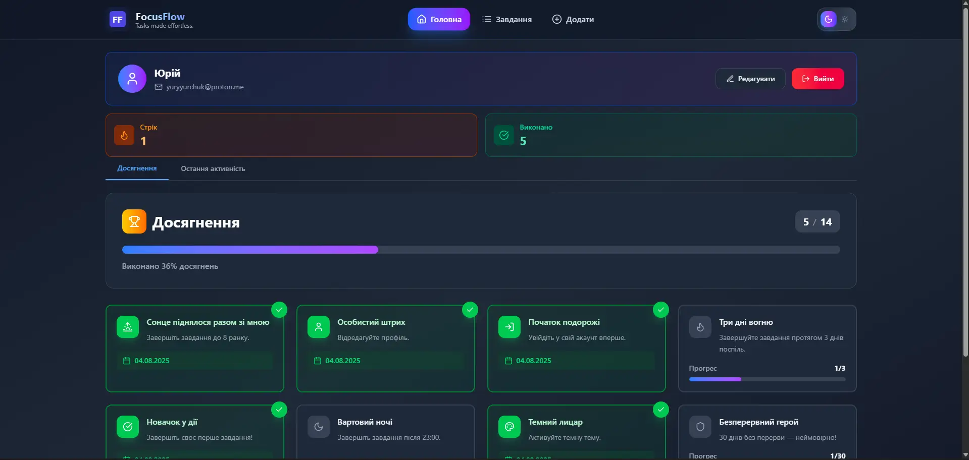Click green check badge on Початок подорожі card
This screenshot has height=460, width=969.
[x=661, y=310]
